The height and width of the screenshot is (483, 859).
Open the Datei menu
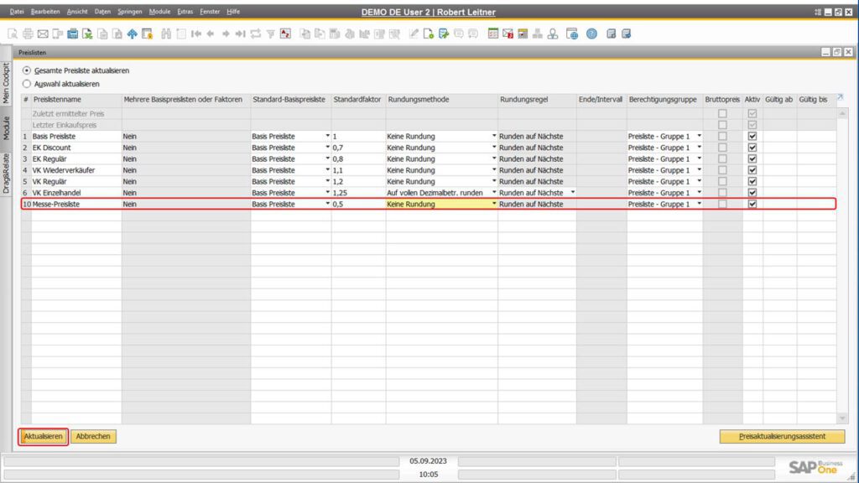click(17, 12)
